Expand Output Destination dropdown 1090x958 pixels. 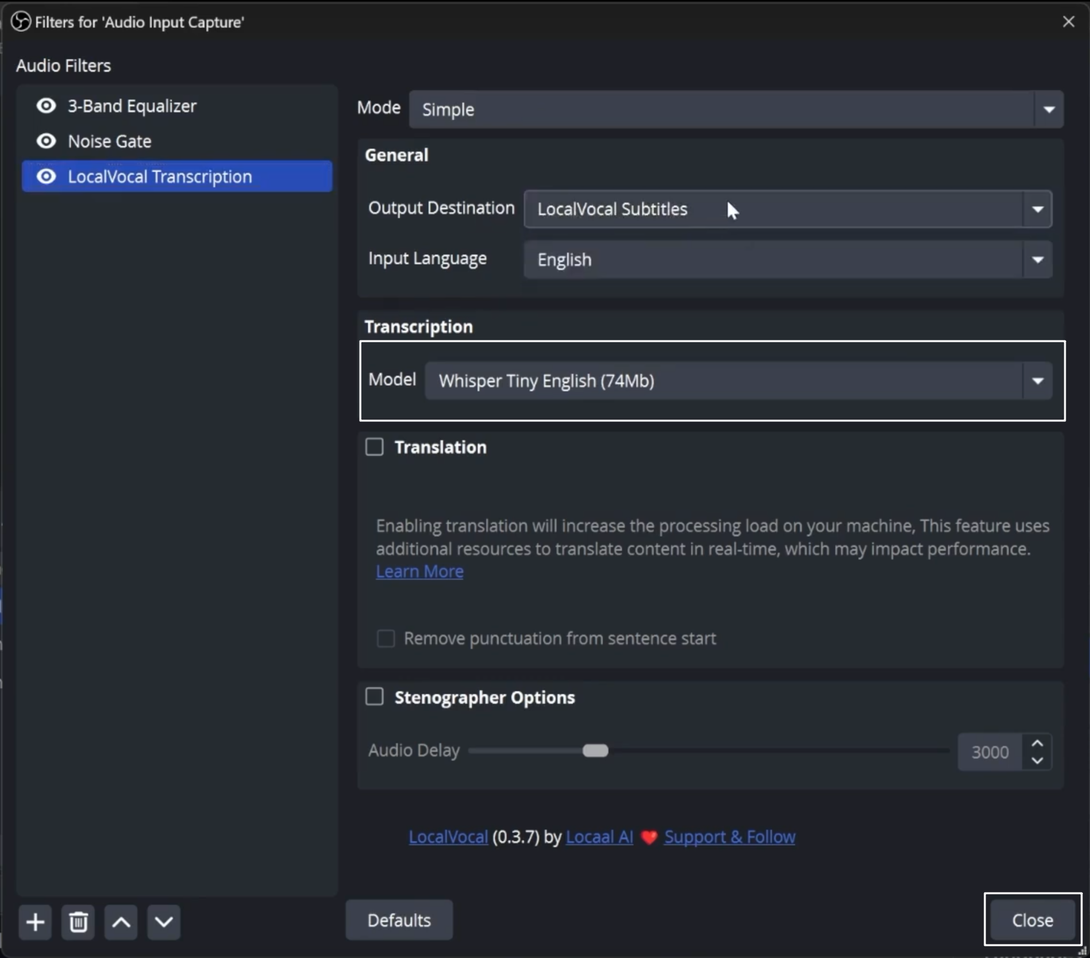[788, 209]
